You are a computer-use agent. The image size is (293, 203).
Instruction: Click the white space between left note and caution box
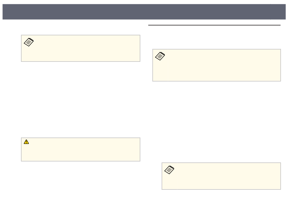[x=80, y=100]
